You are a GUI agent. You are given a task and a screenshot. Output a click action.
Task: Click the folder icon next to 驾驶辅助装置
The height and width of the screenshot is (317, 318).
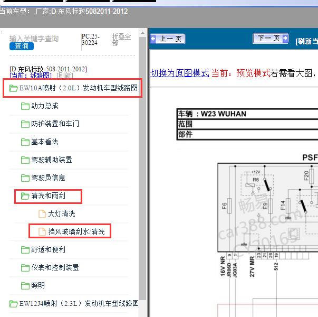point(25,160)
